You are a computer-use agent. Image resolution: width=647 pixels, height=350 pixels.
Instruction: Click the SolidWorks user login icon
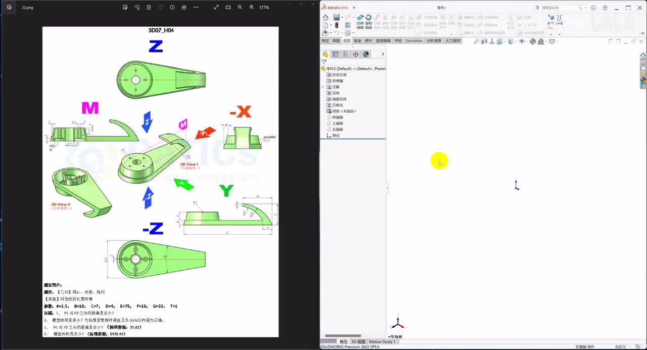click(593, 8)
